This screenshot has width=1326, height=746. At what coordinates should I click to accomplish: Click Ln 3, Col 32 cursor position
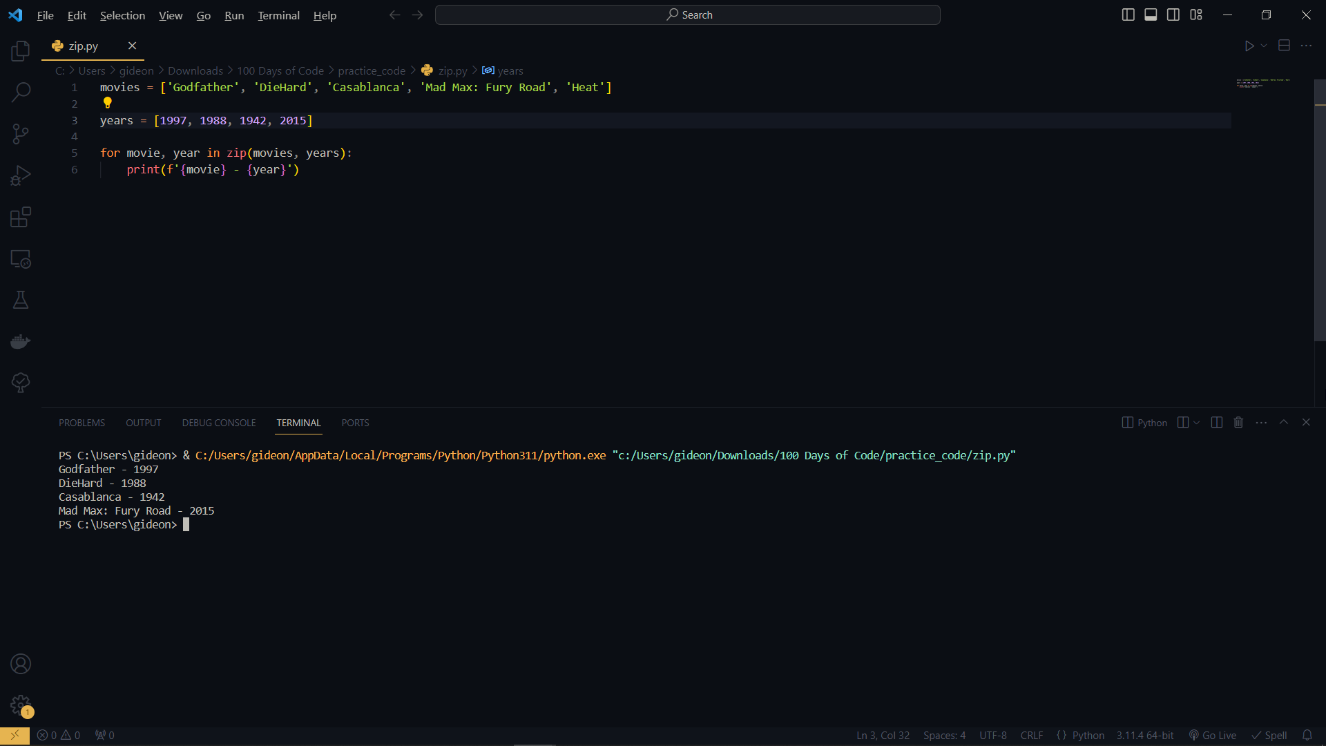pyautogui.click(x=883, y=735)
